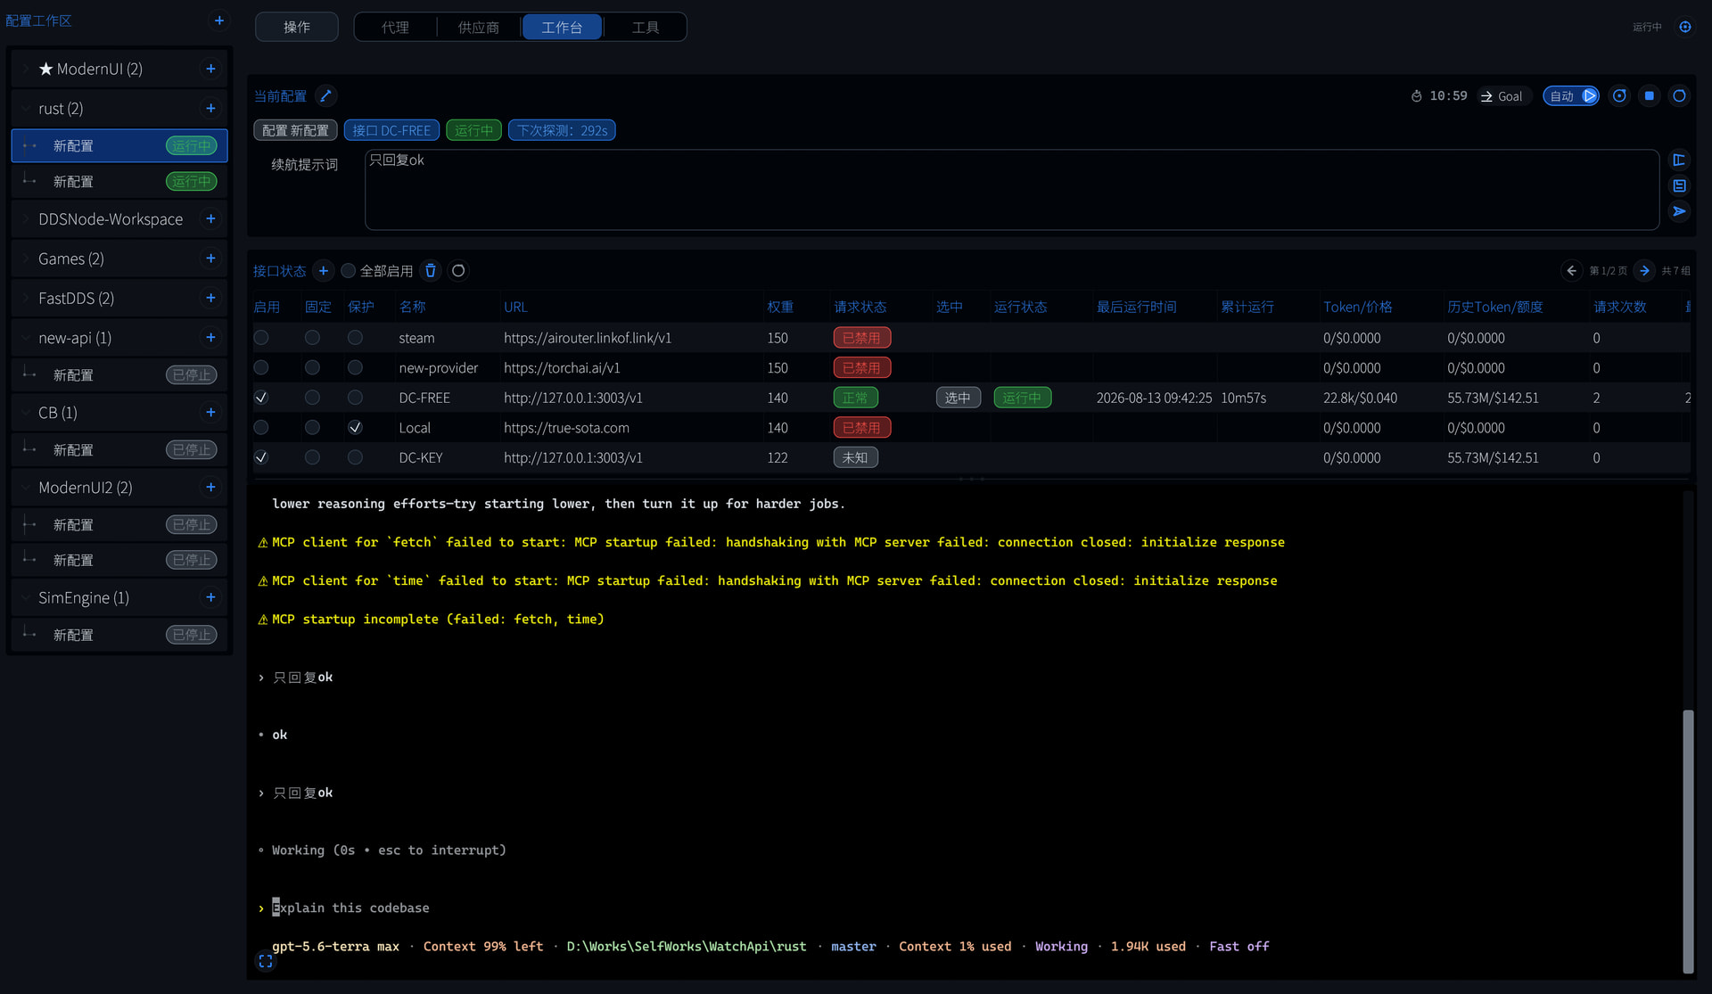The image size is (1712, 994).
Task: Click the stop square icon in top toolbar
Action: tap(1650, 95)
